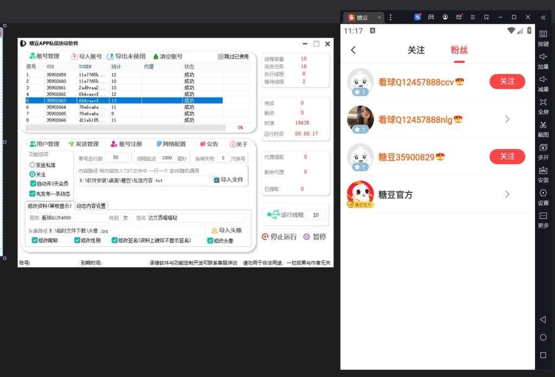
Task: Click the gamepad icon in emulator title bar
Action: (x=431, y=17)
